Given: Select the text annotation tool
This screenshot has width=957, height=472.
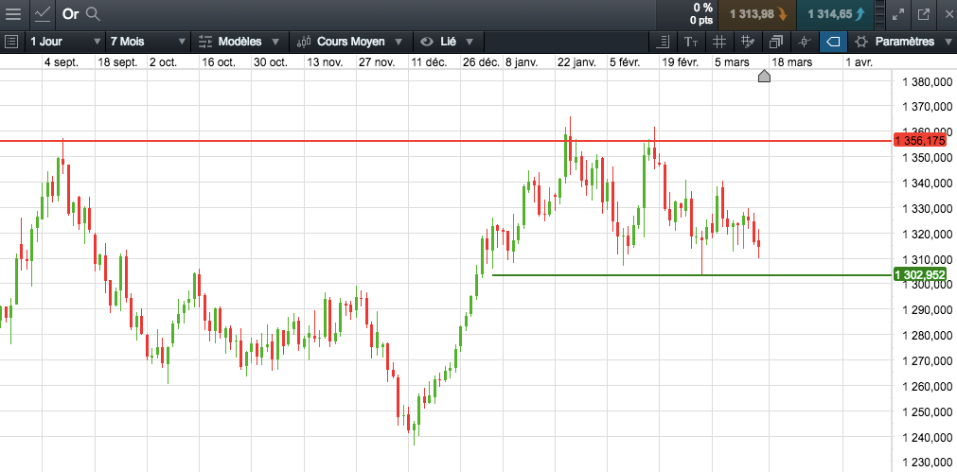Looking at the screenshot, I should click(x=691, y=42).
